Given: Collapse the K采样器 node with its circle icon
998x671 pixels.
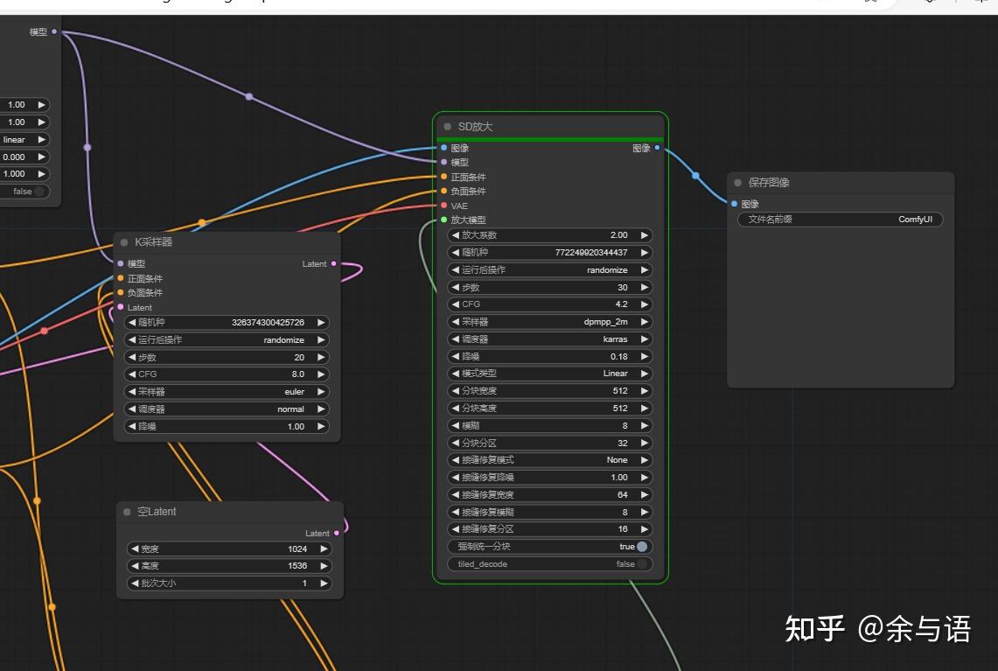Looking at the screenshot, I should [126, 241].
